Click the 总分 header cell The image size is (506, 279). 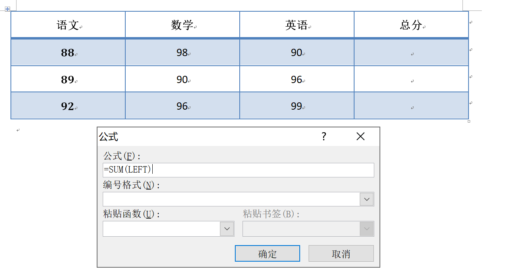pos(411,25)
